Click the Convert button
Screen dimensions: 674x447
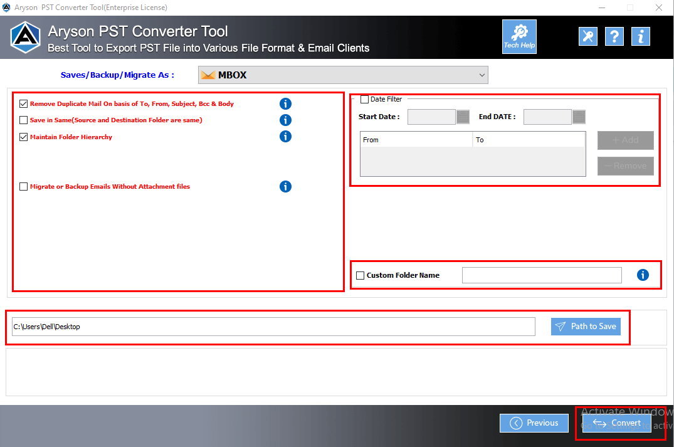616,423
